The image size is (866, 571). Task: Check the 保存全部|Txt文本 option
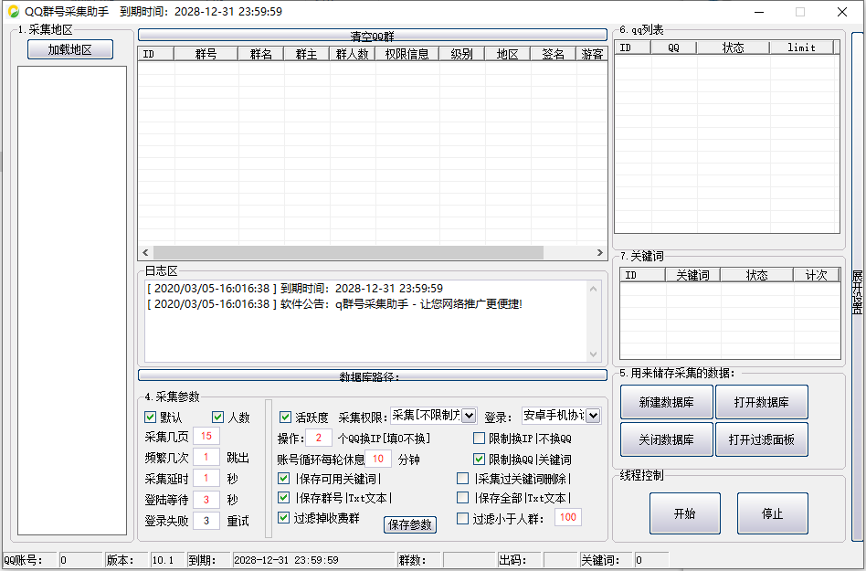tap(463, 498)
